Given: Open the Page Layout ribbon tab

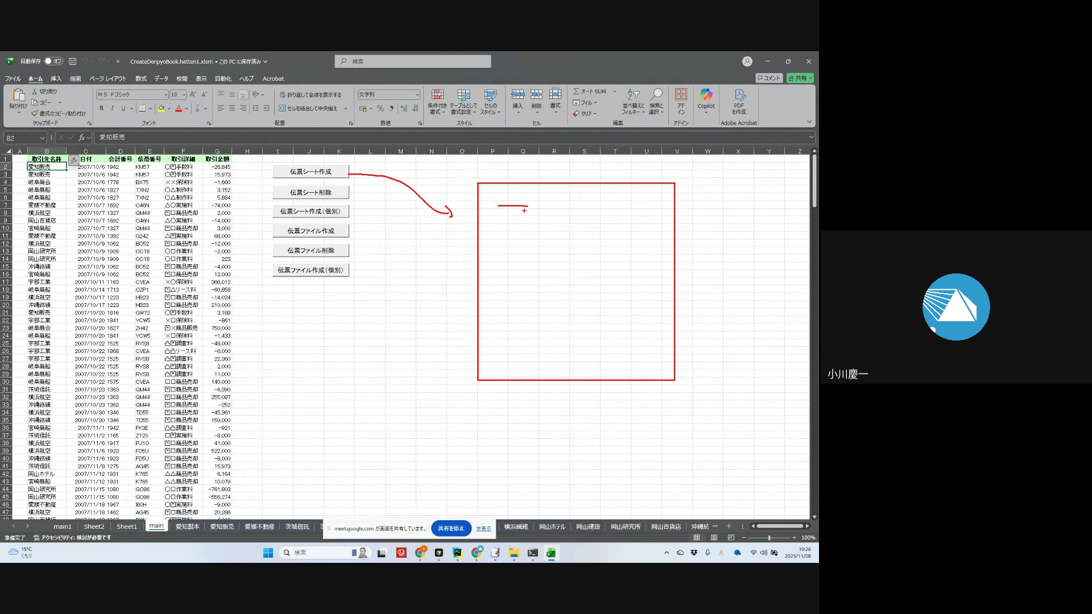Looking at the screenshot, I should pyautogui.click(x=108, y=78).
